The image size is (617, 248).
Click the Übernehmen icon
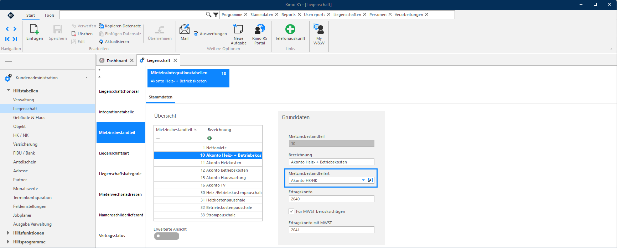(x=160, y=29)
